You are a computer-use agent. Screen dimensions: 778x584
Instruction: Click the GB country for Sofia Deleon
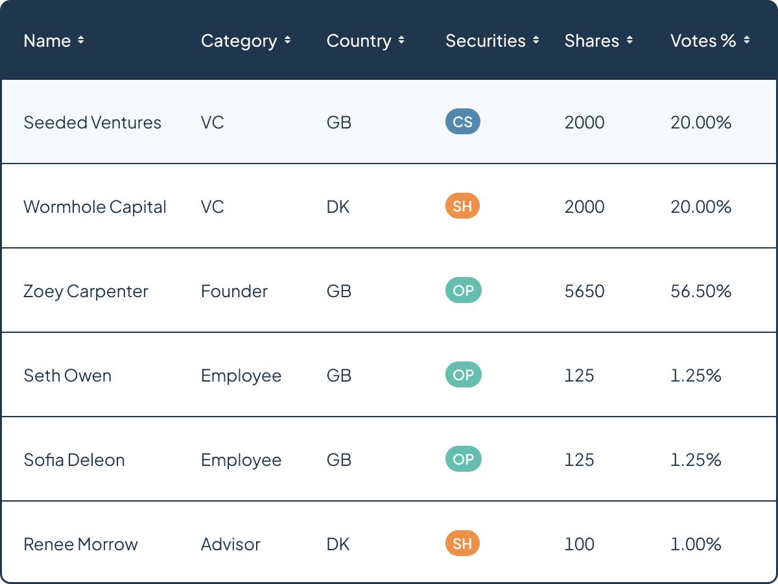[339, 460]
